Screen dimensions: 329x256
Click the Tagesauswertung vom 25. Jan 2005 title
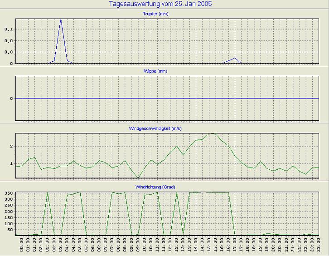pyautogui.click(x=160, y=4)
